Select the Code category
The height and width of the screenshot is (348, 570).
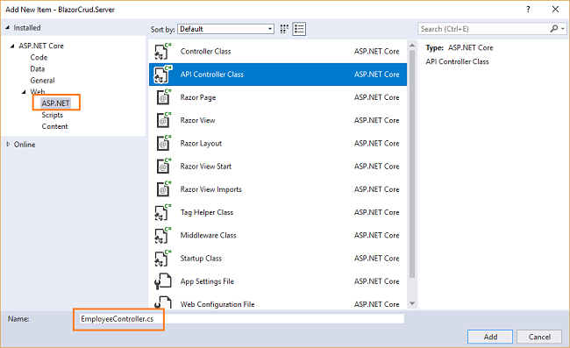[x=39, y=57]
